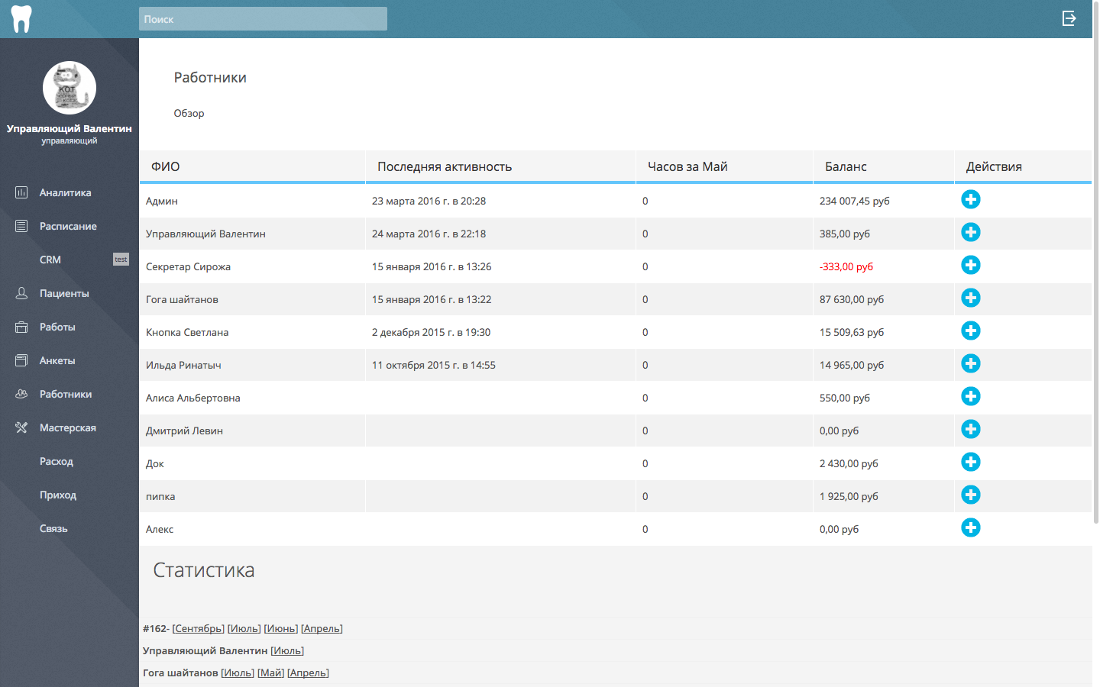Open the CRM sidebar item

pyautogui.click(x=50, y=260)
